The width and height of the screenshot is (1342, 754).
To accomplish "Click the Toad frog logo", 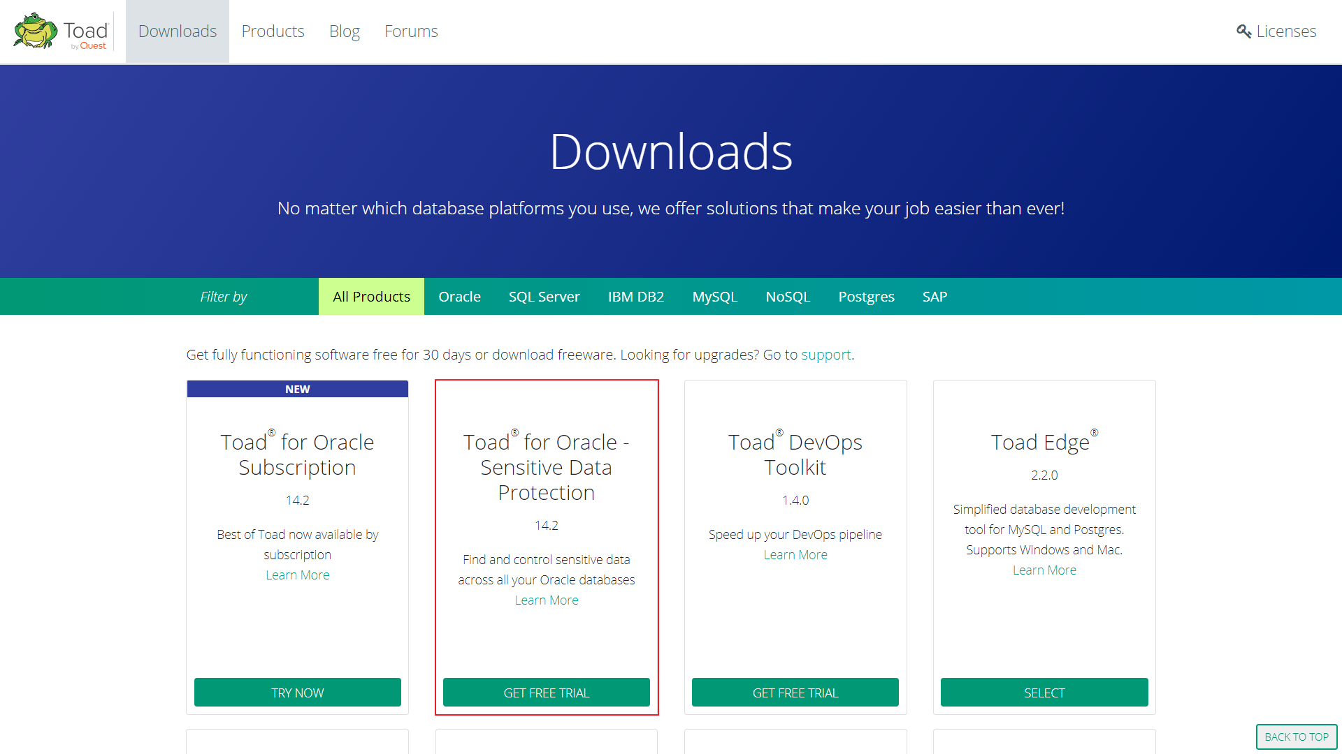I will 62,31.
